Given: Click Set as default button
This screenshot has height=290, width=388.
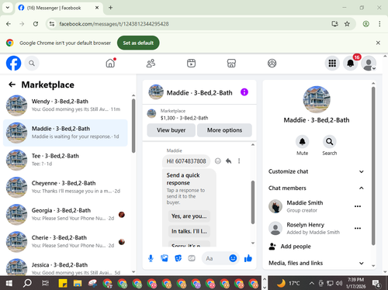Looking at the screenshot, I should (138, 43).
